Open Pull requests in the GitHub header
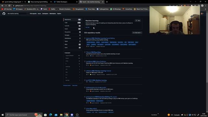This screenshot has width=208, height=117. [33, 14]
